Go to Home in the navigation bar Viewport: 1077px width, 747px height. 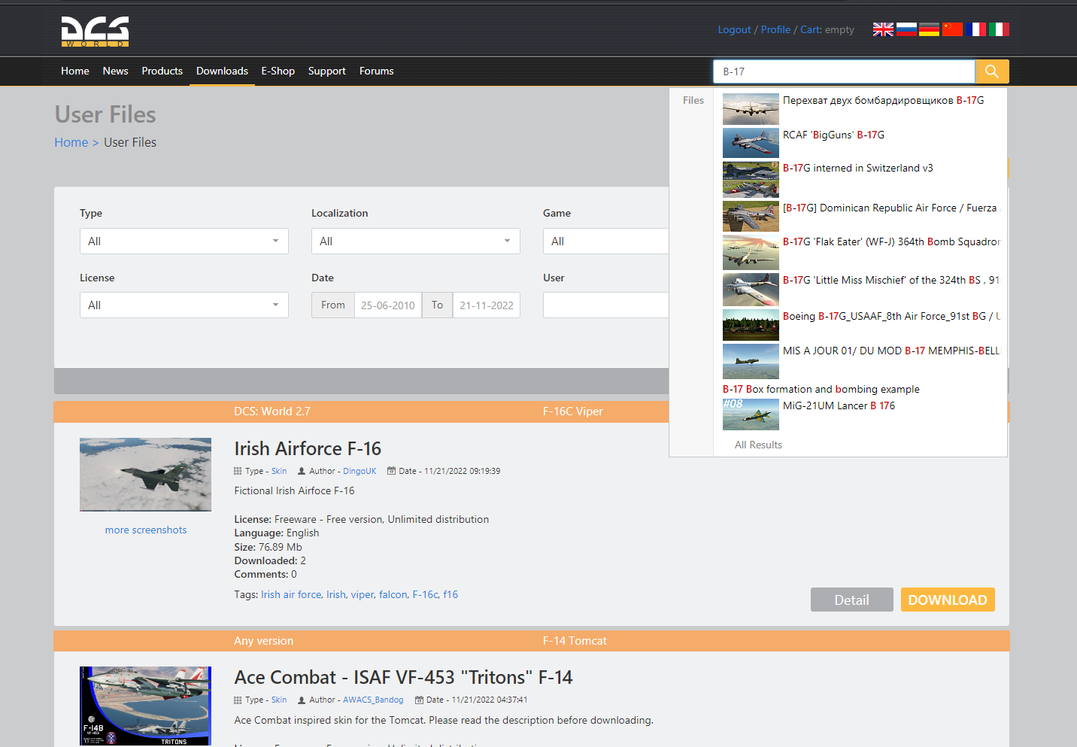click(75, 71)
